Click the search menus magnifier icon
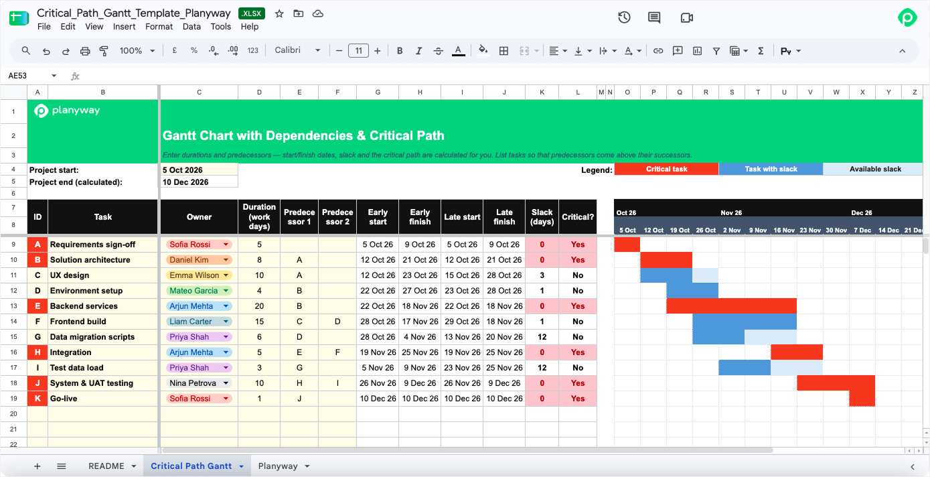The image size is (930, 477). [x=26, y=51]
